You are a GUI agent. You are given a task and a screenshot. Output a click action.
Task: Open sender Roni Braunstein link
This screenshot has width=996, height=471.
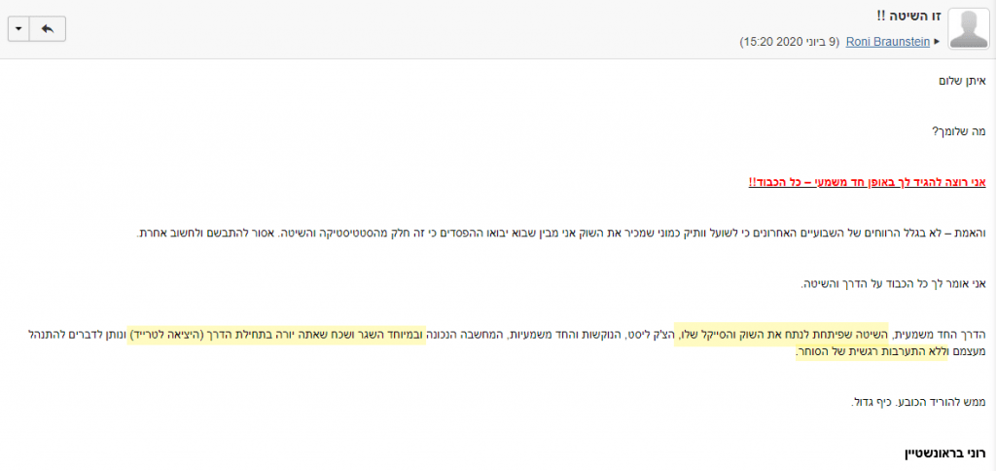pyautogui.click(x=887, y=42)
